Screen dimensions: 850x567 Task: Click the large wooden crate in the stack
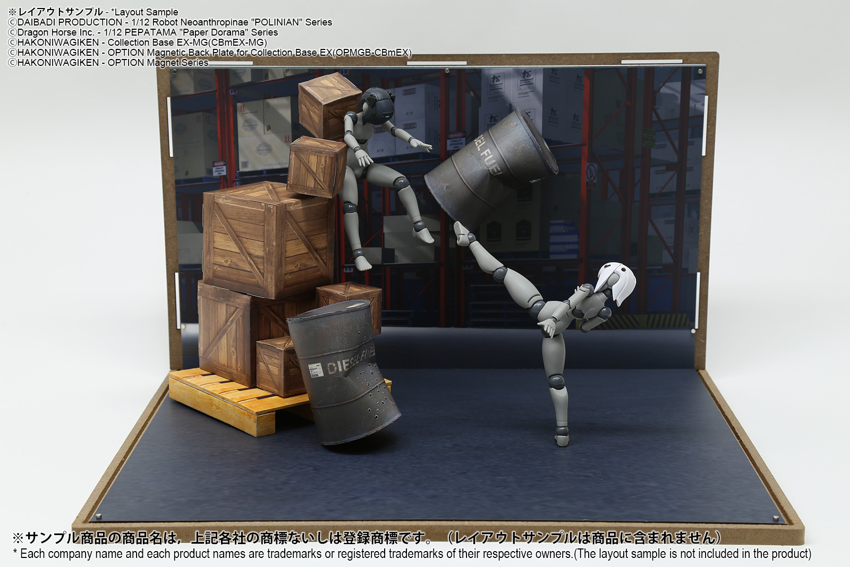pos(268,239)
